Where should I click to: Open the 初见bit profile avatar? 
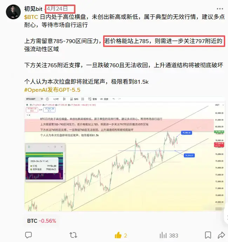tap(13, 12)
